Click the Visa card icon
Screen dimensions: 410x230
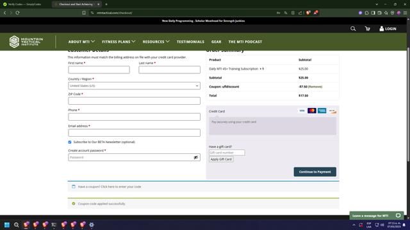(302, 111)
